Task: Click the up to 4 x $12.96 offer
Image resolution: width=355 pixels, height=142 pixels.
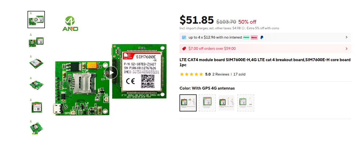Action: click(215, 37)
